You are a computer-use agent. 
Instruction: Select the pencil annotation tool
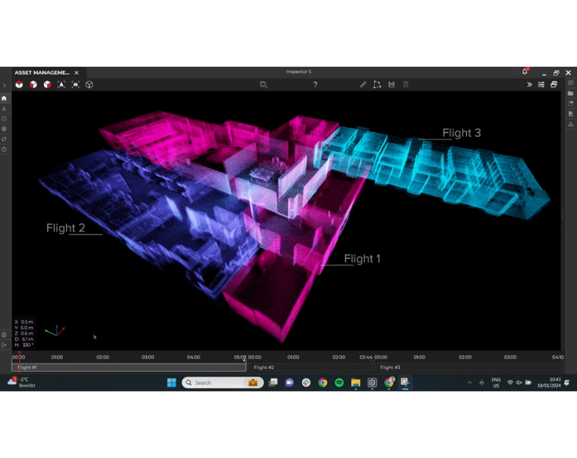(x=363, y=84)
